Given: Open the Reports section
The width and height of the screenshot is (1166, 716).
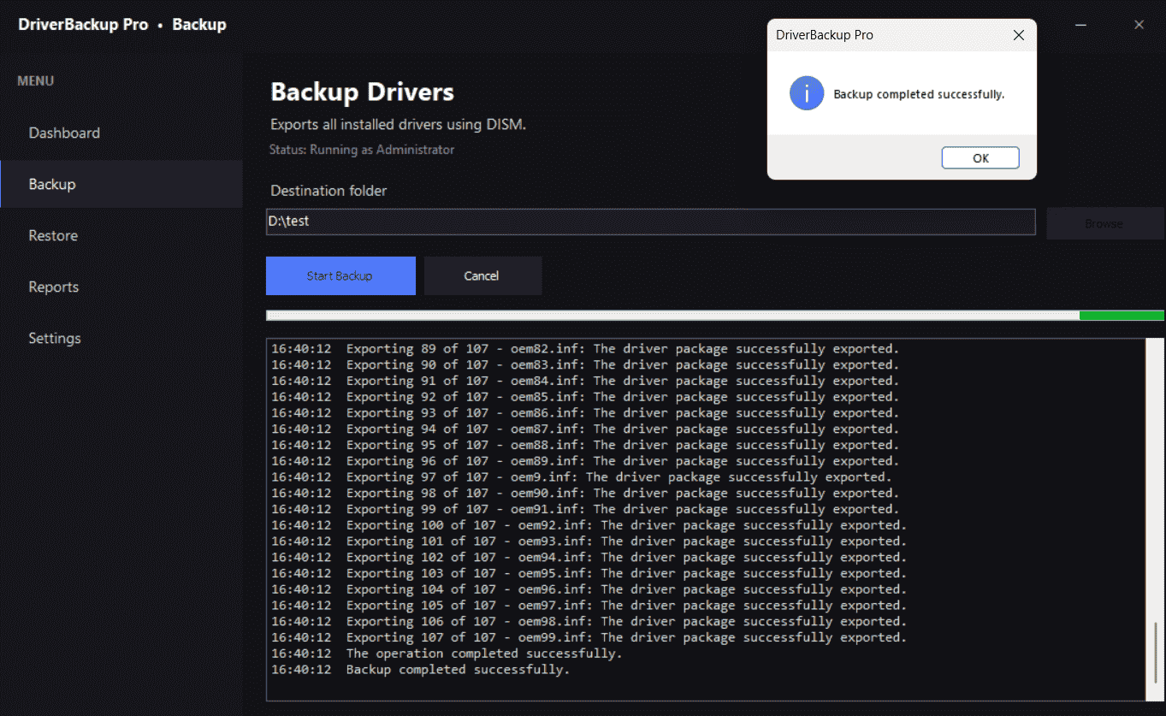Looking at the screenshot, I should pyautogui.click(x=54, y=287).
